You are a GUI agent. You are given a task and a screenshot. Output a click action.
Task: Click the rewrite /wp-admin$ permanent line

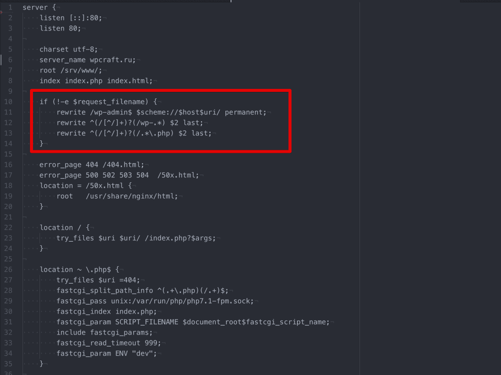click(x=161, y=112)
